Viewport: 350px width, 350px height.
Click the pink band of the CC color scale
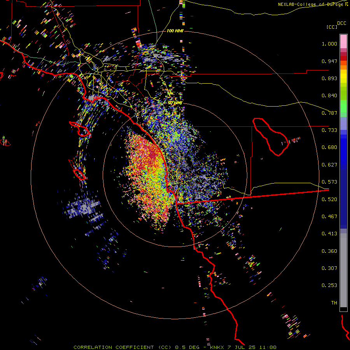[x=343, y=41]
